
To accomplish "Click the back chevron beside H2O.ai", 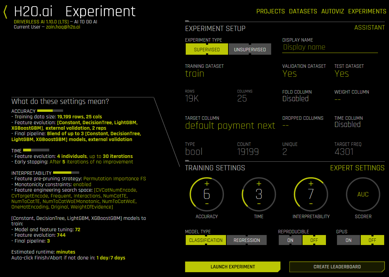I will click(5, 11).
